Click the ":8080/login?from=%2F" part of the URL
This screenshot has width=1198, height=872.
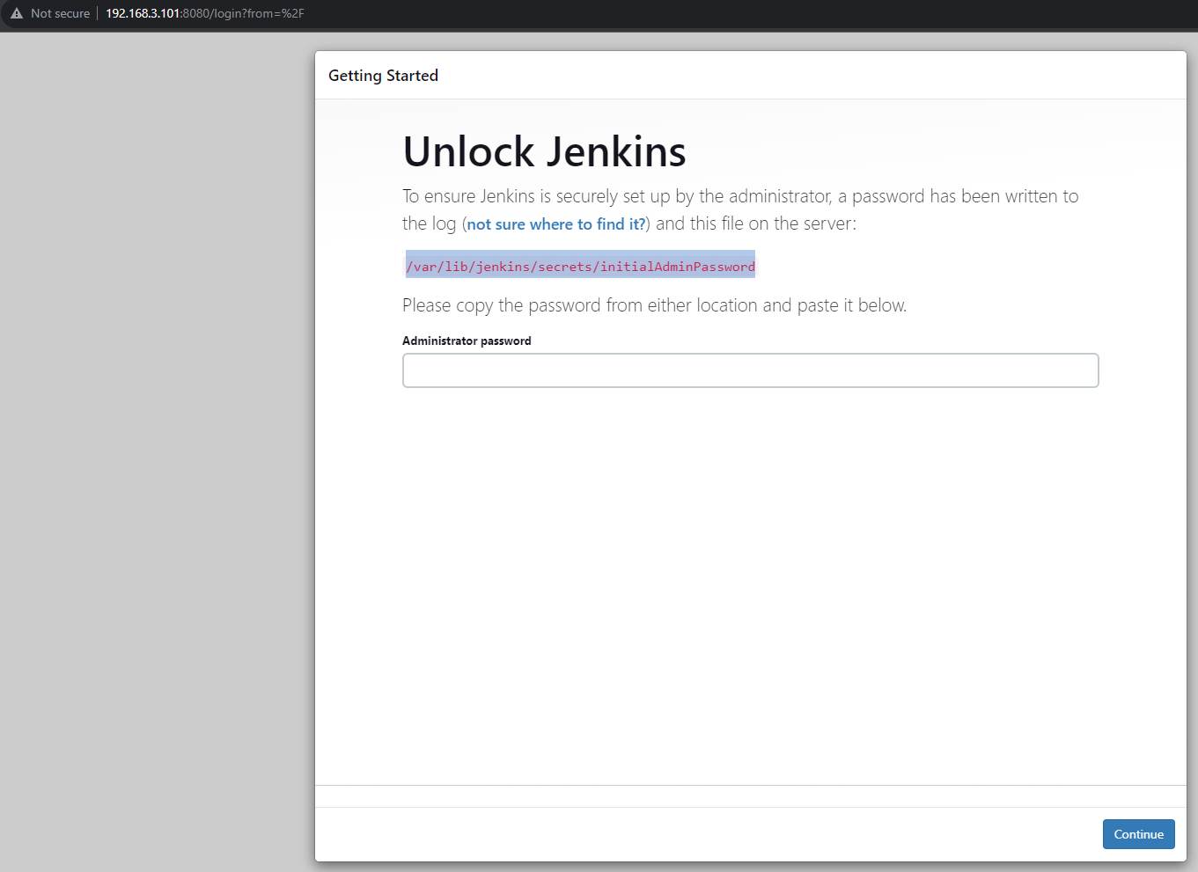point(243,13)
